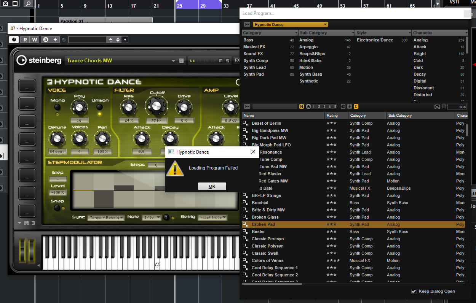Load next preset with up arrow icon
The image size is (476, 303).
[x=110, y=40]
